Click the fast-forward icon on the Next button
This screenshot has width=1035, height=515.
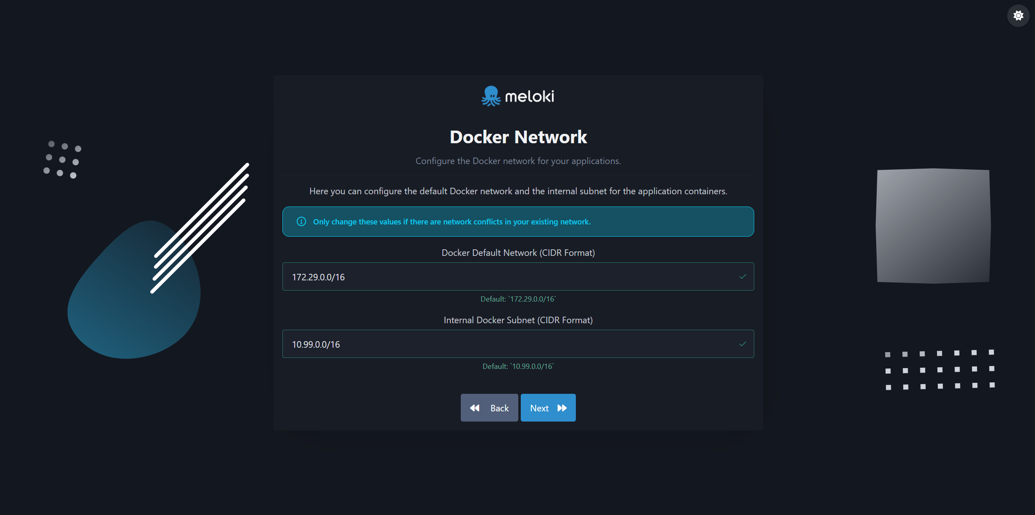coord(563,408)
